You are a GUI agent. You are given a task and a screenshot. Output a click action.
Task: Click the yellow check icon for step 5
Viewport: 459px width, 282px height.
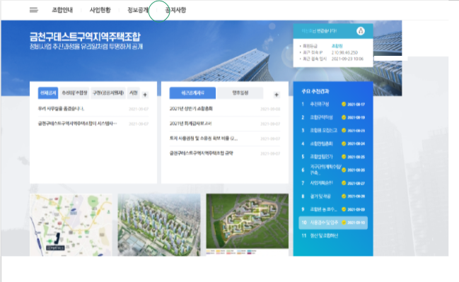coord(344,157)
